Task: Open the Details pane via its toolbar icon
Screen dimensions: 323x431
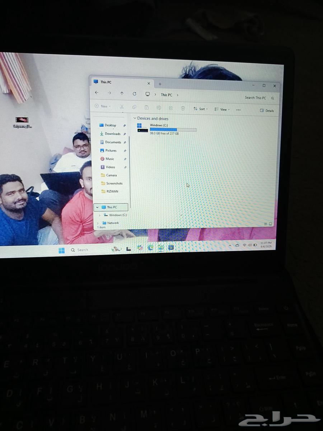Action: coord(267,111)
